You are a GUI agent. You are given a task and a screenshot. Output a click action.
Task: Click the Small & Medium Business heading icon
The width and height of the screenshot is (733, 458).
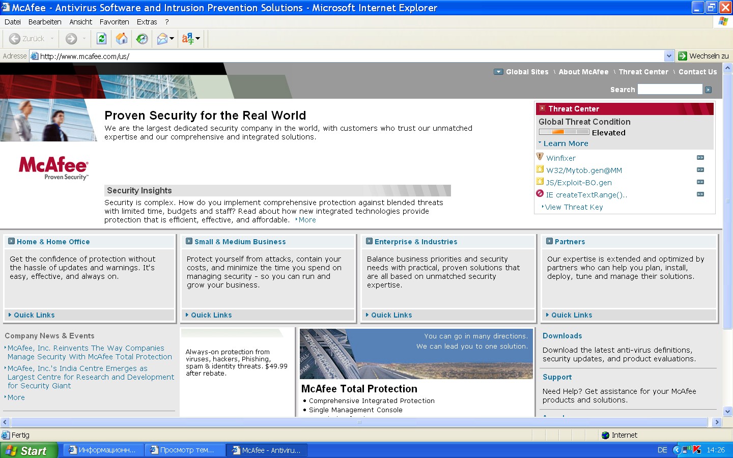pyautogui.click(x=189, y=241)
